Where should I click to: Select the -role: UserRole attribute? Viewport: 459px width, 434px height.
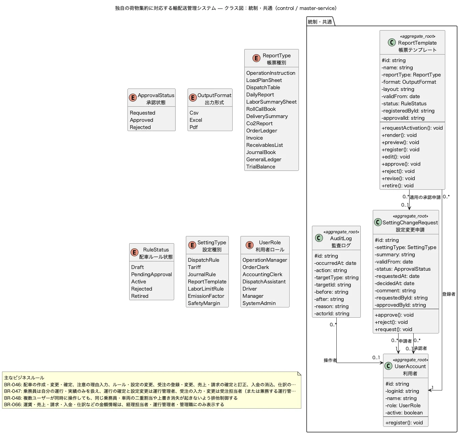click(x=403, y=406)
